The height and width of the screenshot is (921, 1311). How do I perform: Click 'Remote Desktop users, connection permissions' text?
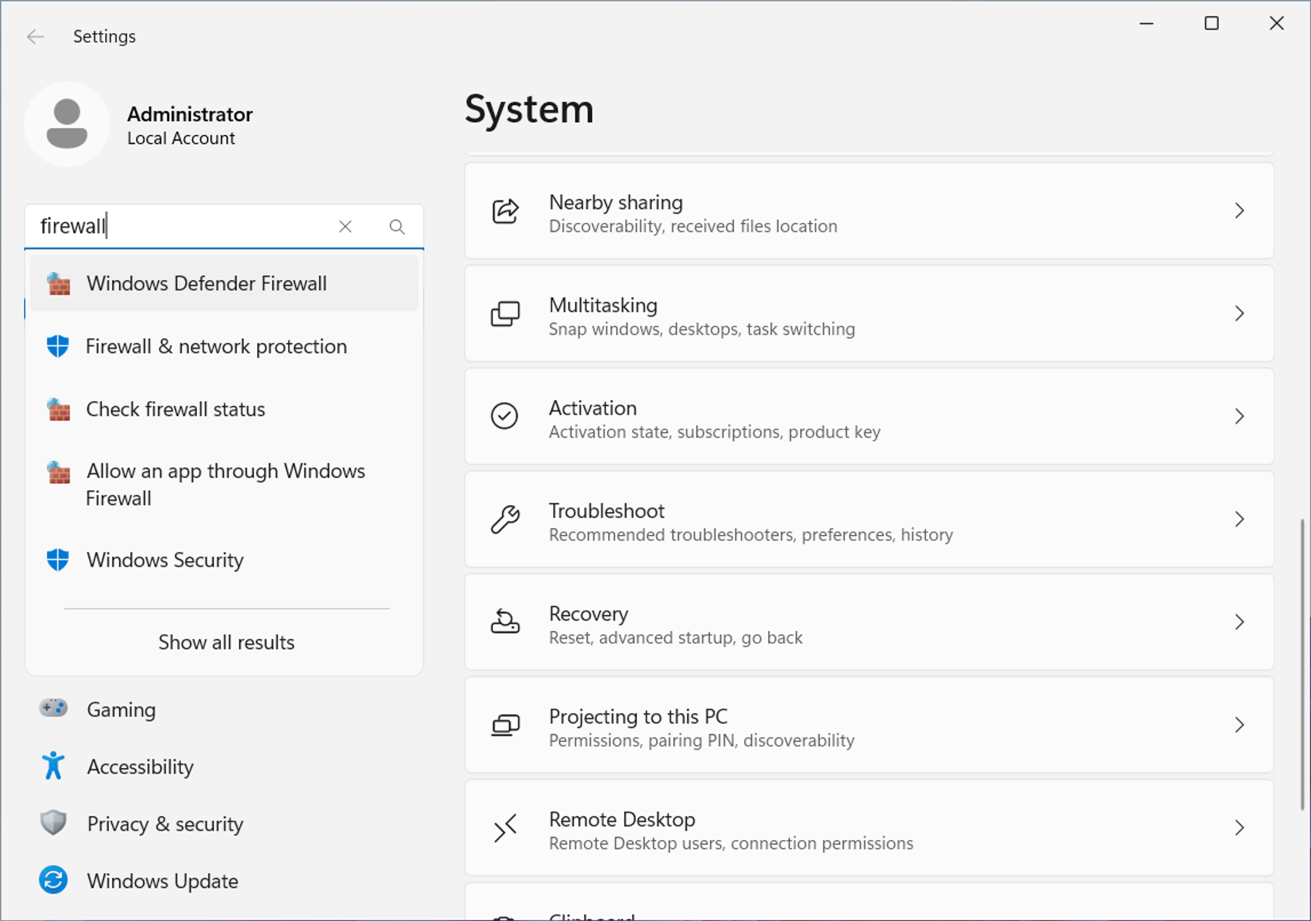coord(731,844)
